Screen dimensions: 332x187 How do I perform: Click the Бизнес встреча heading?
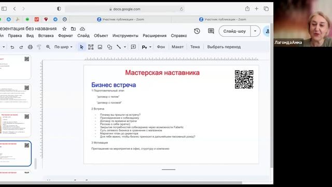point(114,85)
